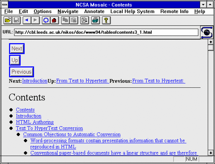Open Common Objections to Automatic Conversion link
This screenshot has width=215, height=164.
[x=72, y=134]
